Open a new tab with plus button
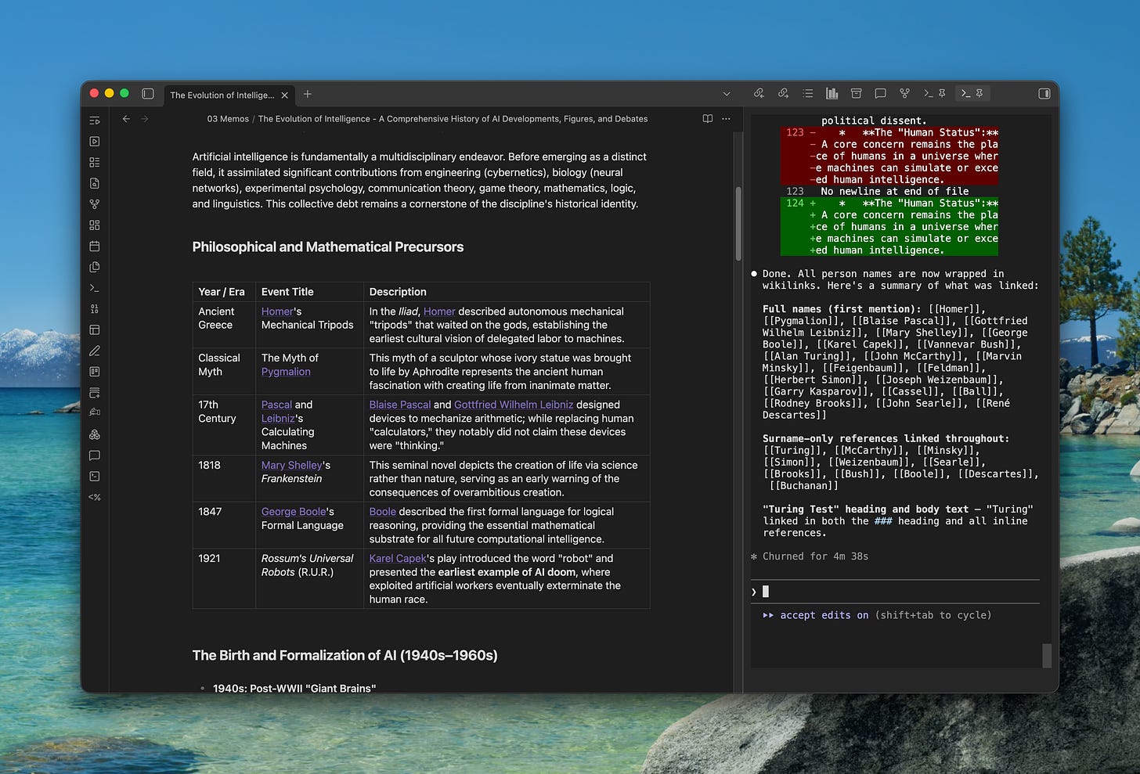 (x=308, y=94)
